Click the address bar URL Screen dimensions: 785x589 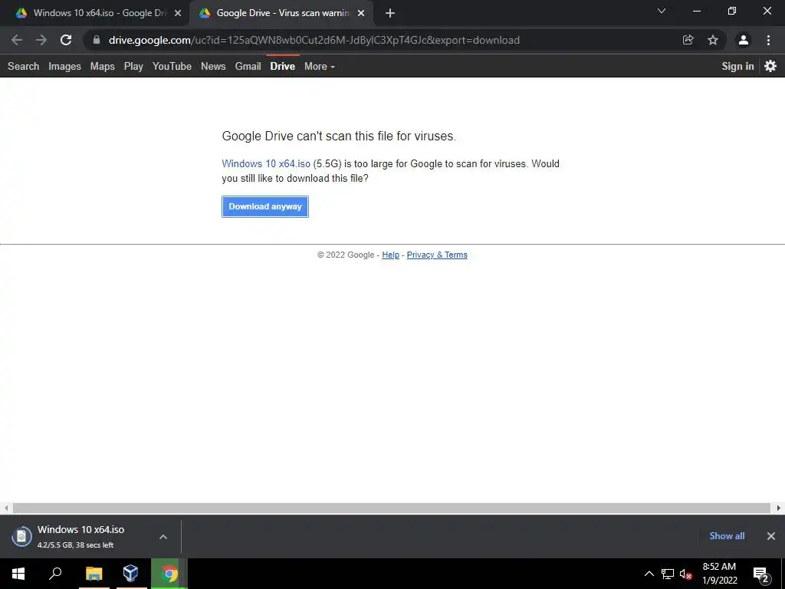point(314,40)
